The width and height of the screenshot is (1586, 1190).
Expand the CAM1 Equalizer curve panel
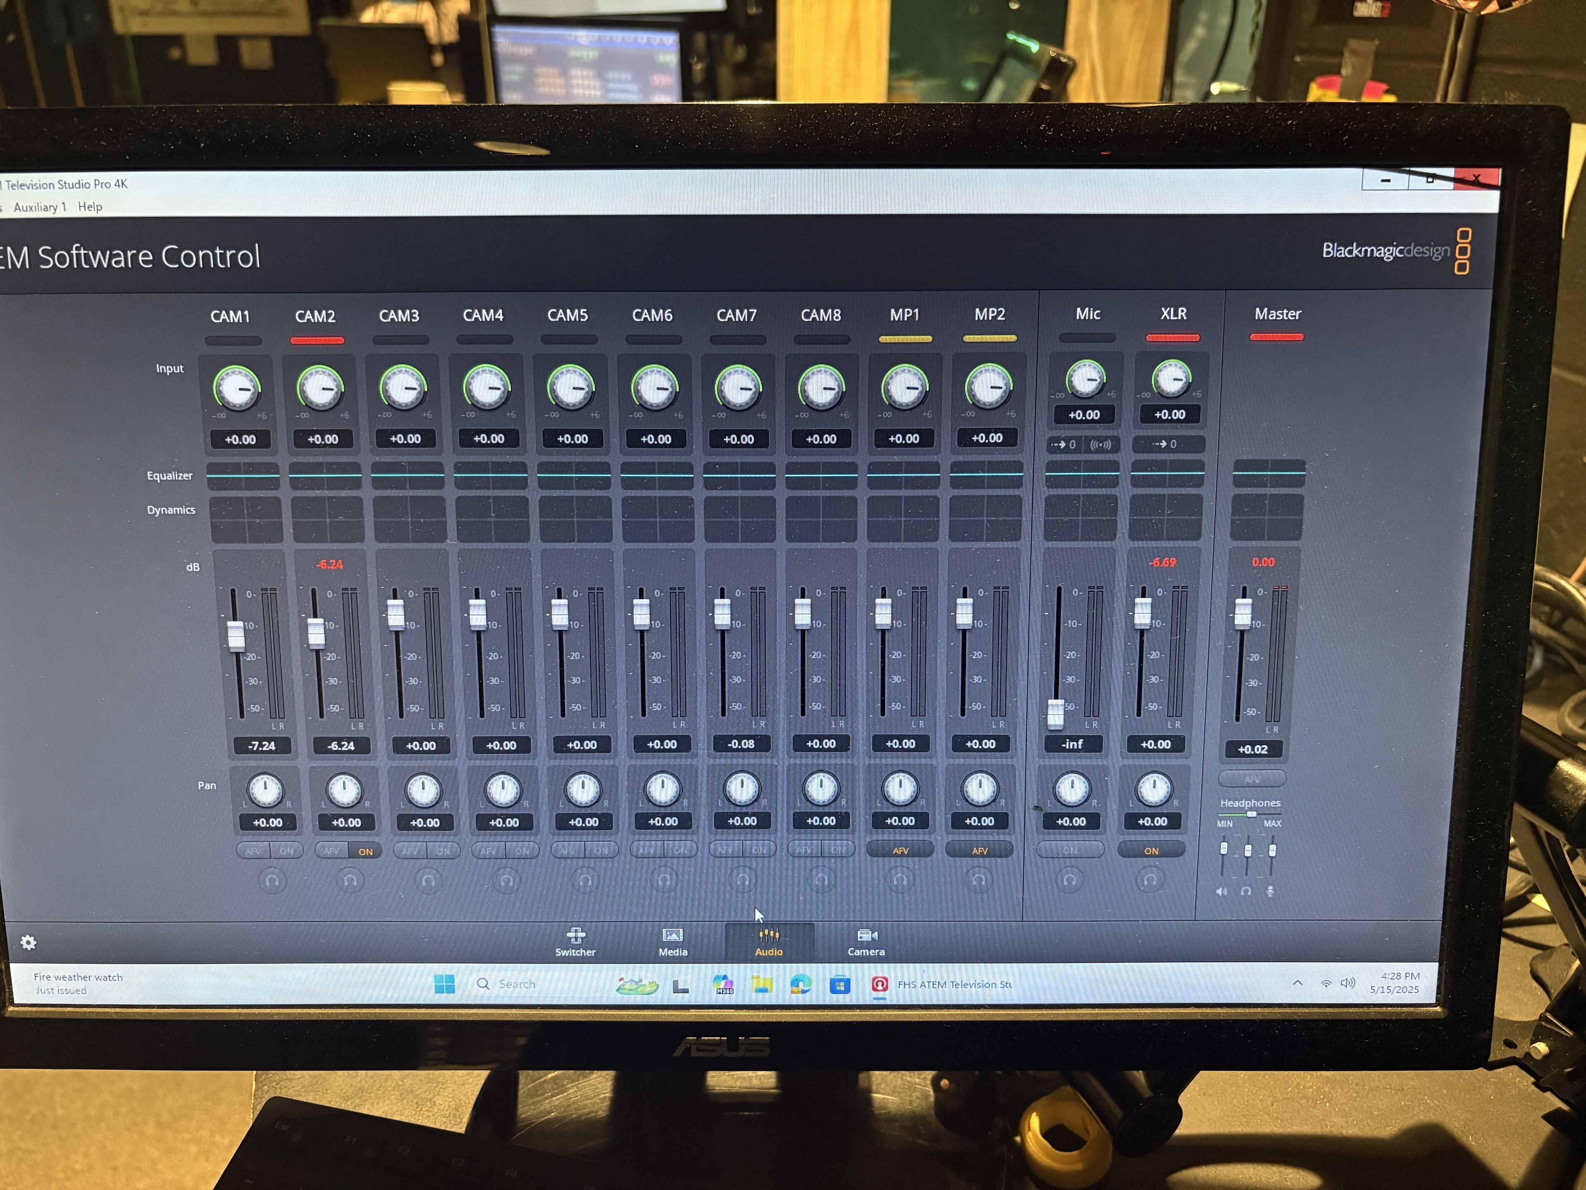coord(243,476)
